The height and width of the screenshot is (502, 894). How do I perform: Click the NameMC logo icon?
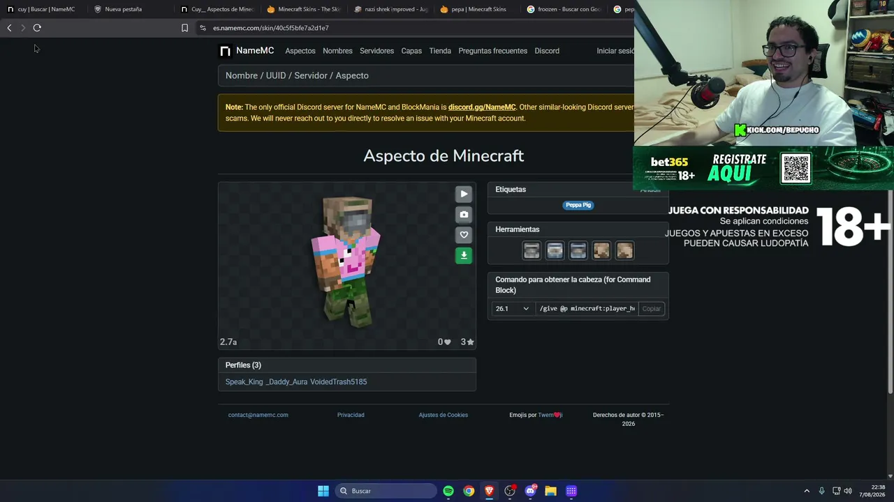(225, 51)
